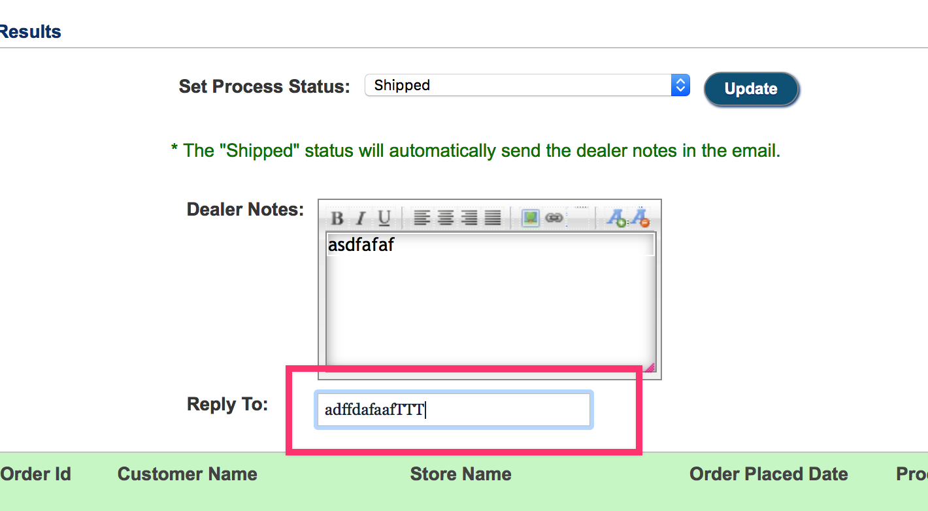Screen dimensions: 928x511
Task: Toggle underline formatting in Dealer Notes
Action: point(384,218)
